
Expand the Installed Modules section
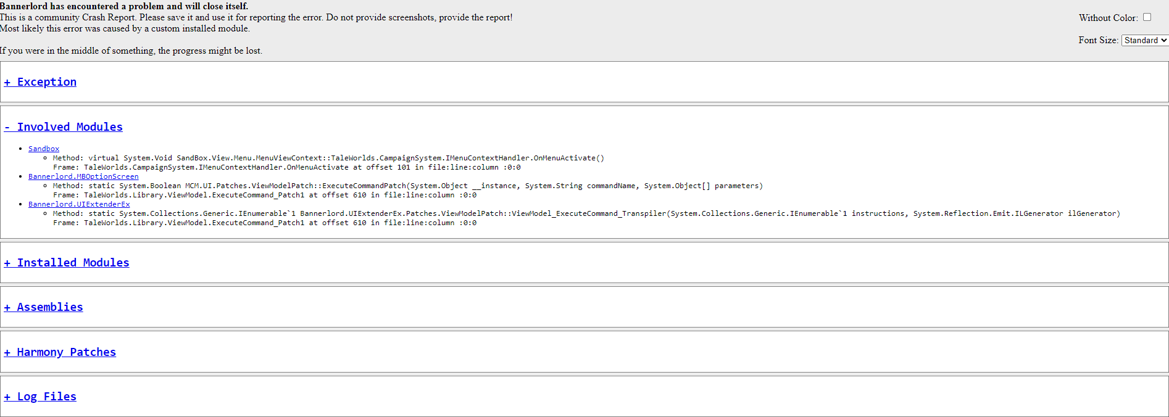coord(67,263)
